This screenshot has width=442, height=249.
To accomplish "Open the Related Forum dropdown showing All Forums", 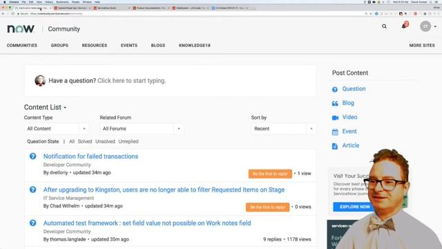I will [x=142, y=129].
